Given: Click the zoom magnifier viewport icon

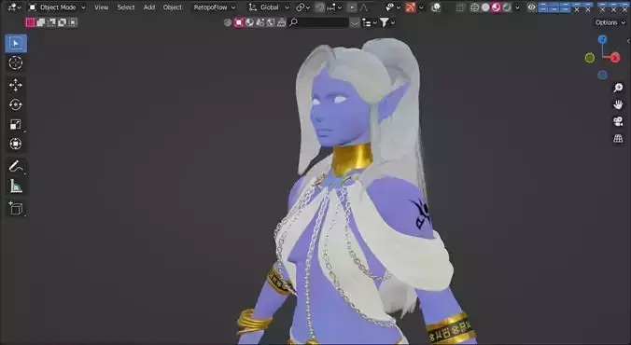Looking at the screenshot, I should coord(618,88).
